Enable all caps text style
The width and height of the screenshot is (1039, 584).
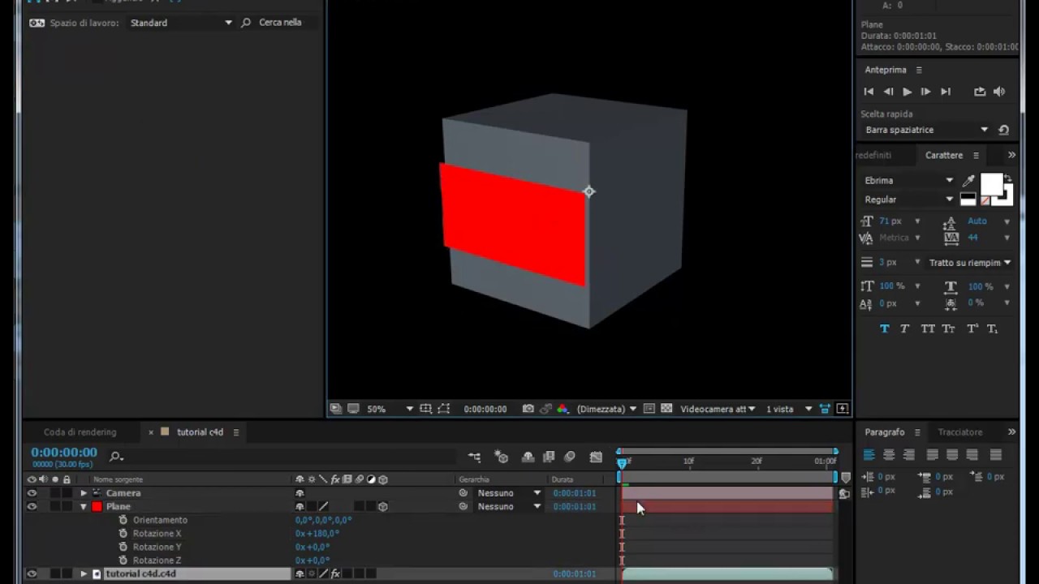pos(928,328)
